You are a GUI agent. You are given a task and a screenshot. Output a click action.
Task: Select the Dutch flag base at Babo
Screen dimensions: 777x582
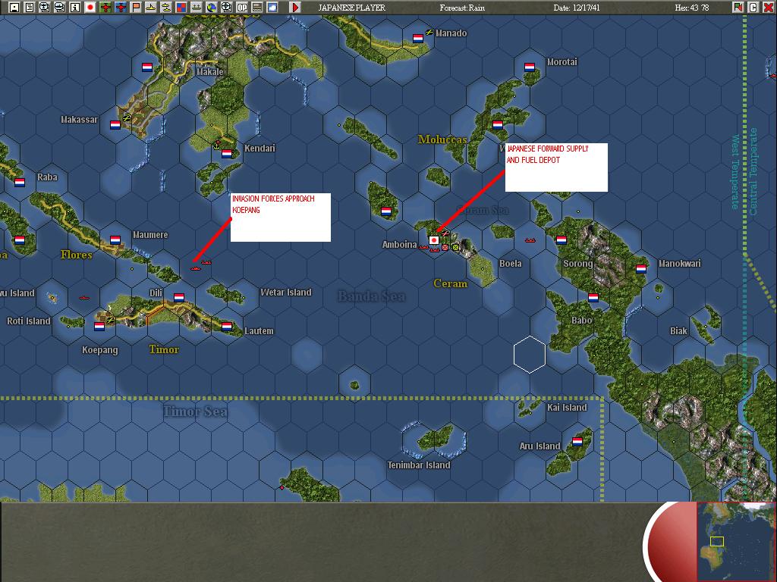click(x=593, y=298)
